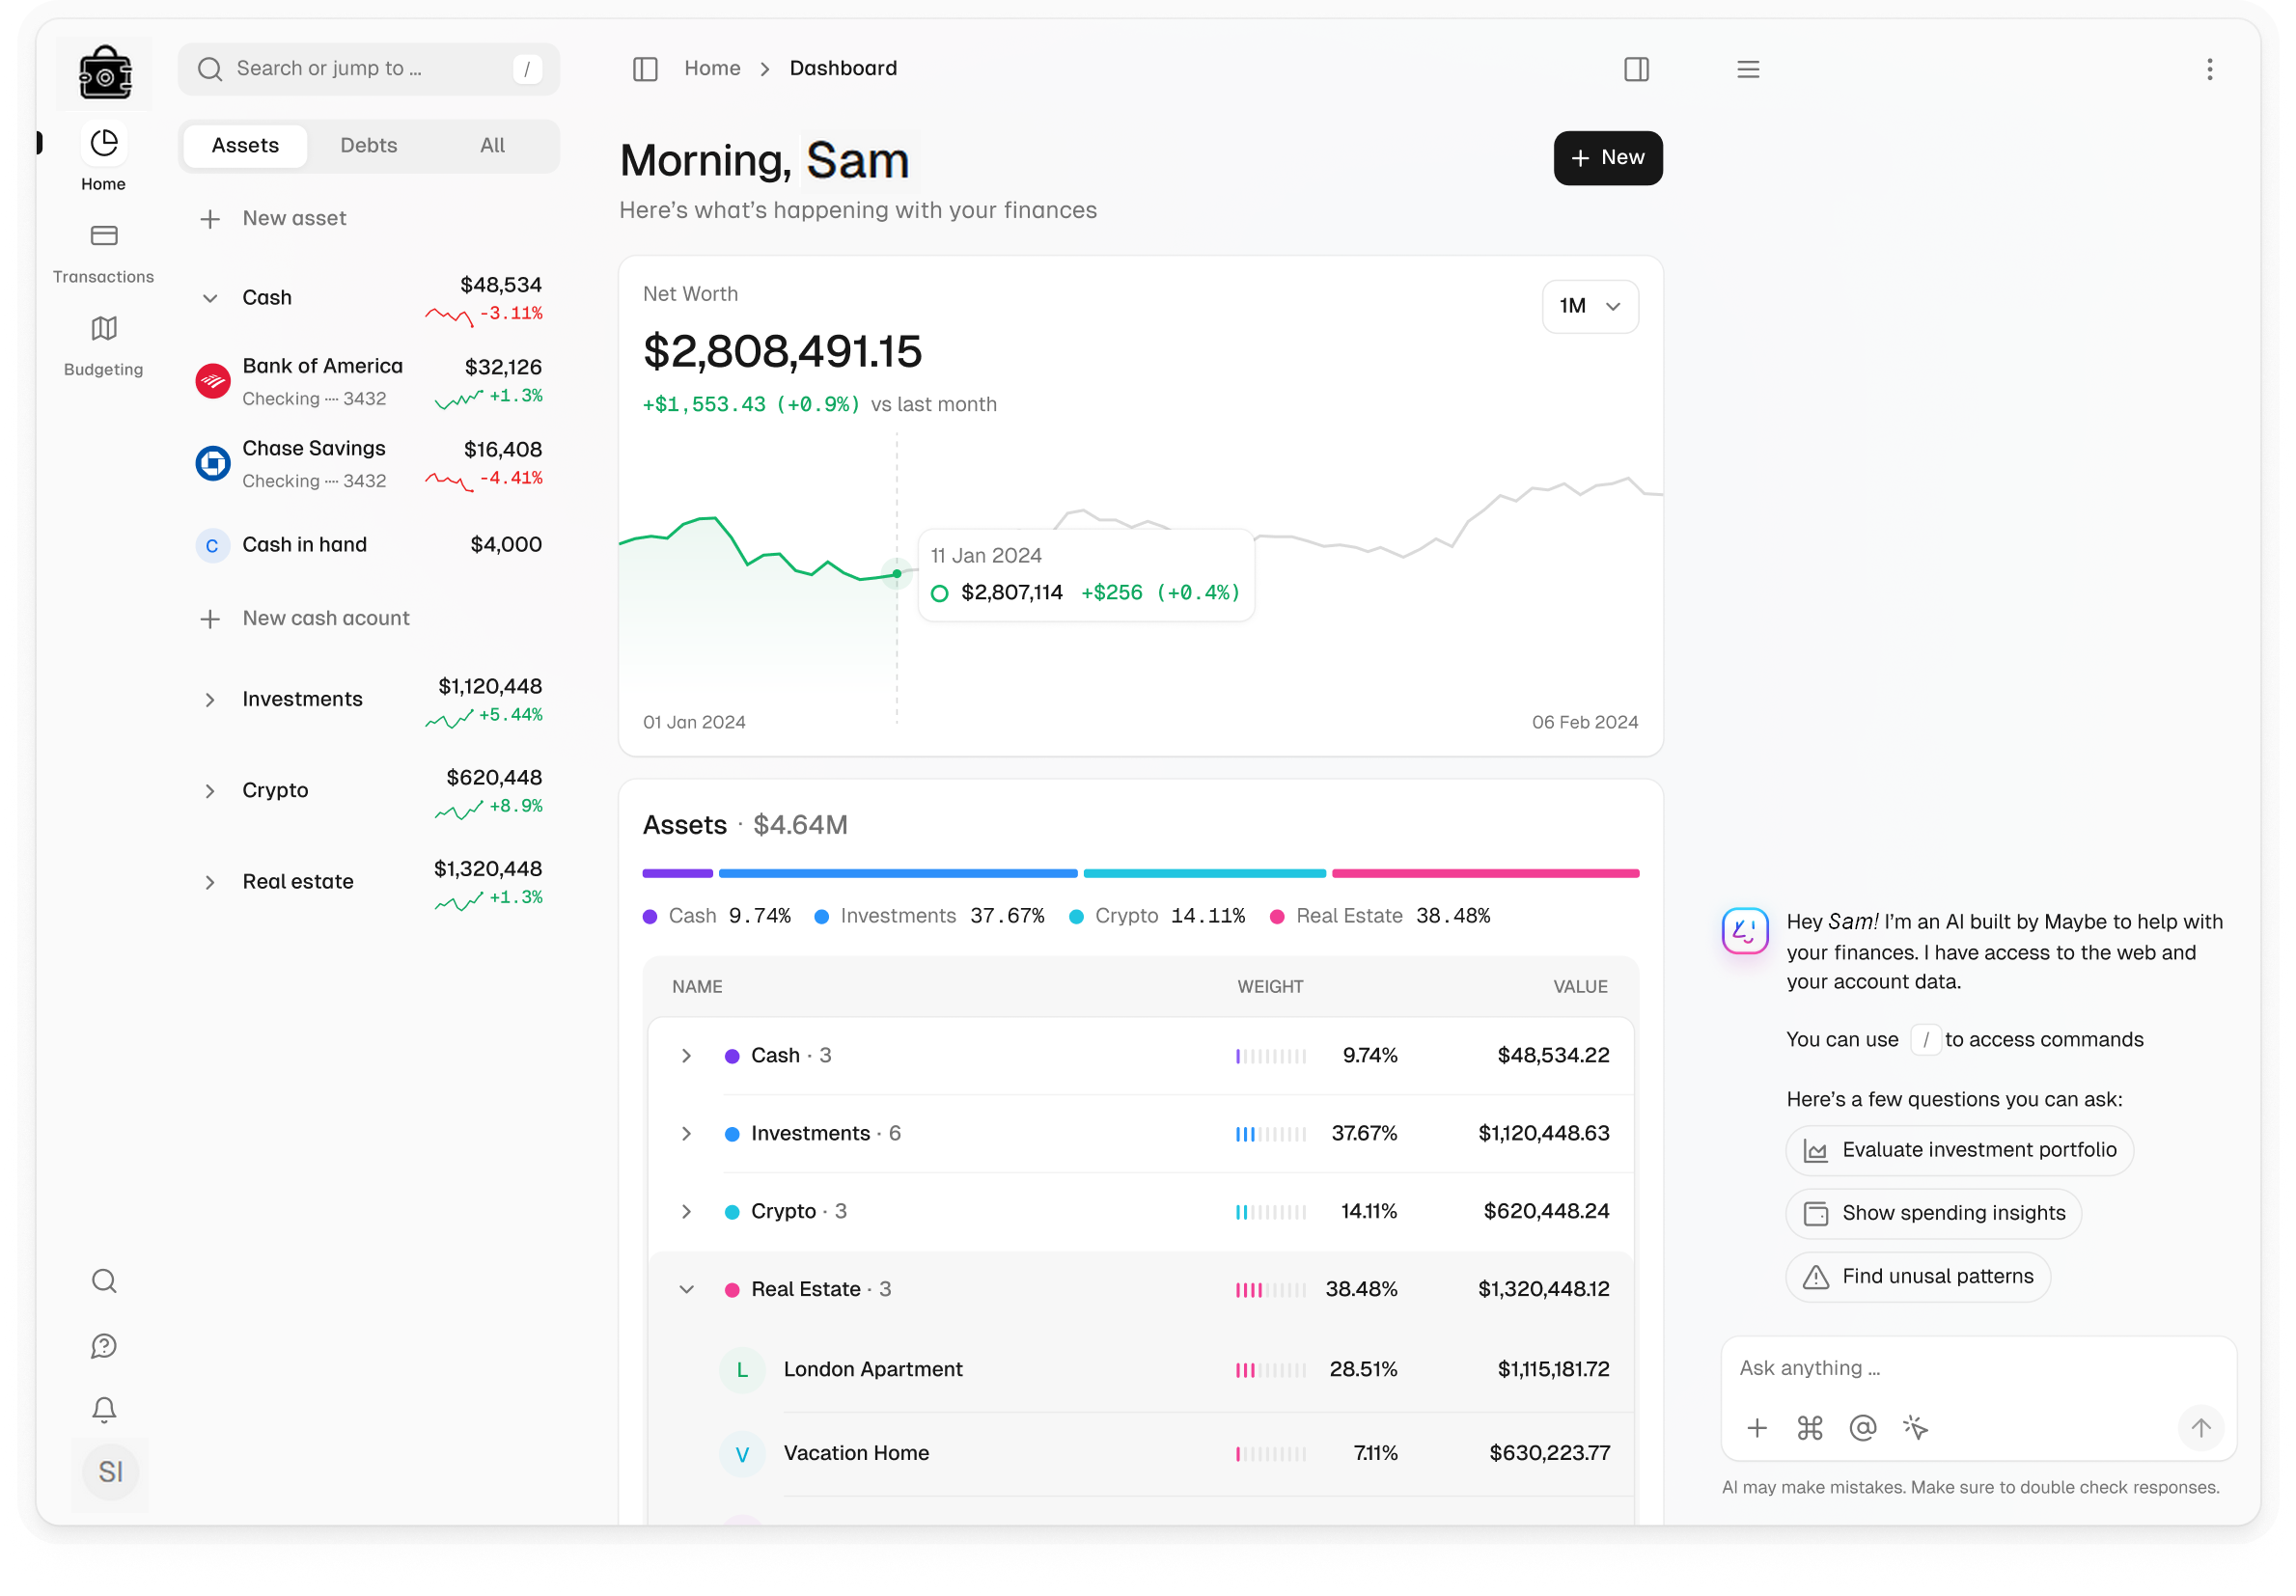Click the attach plus icon in the AI chat input

(x=1757, y=1428)
